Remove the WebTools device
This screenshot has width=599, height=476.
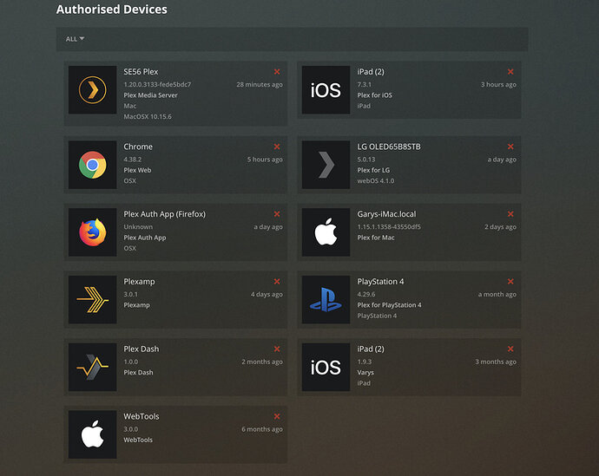277,416
